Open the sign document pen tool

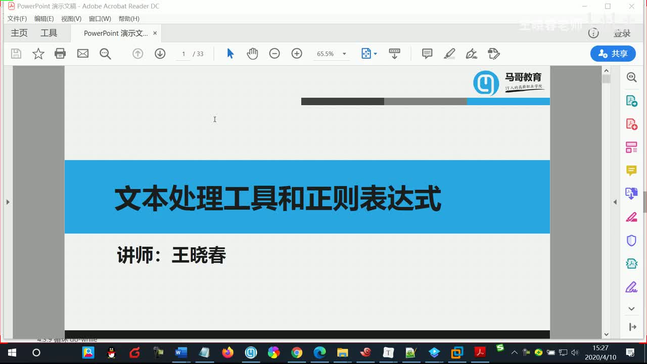[471, 54]
